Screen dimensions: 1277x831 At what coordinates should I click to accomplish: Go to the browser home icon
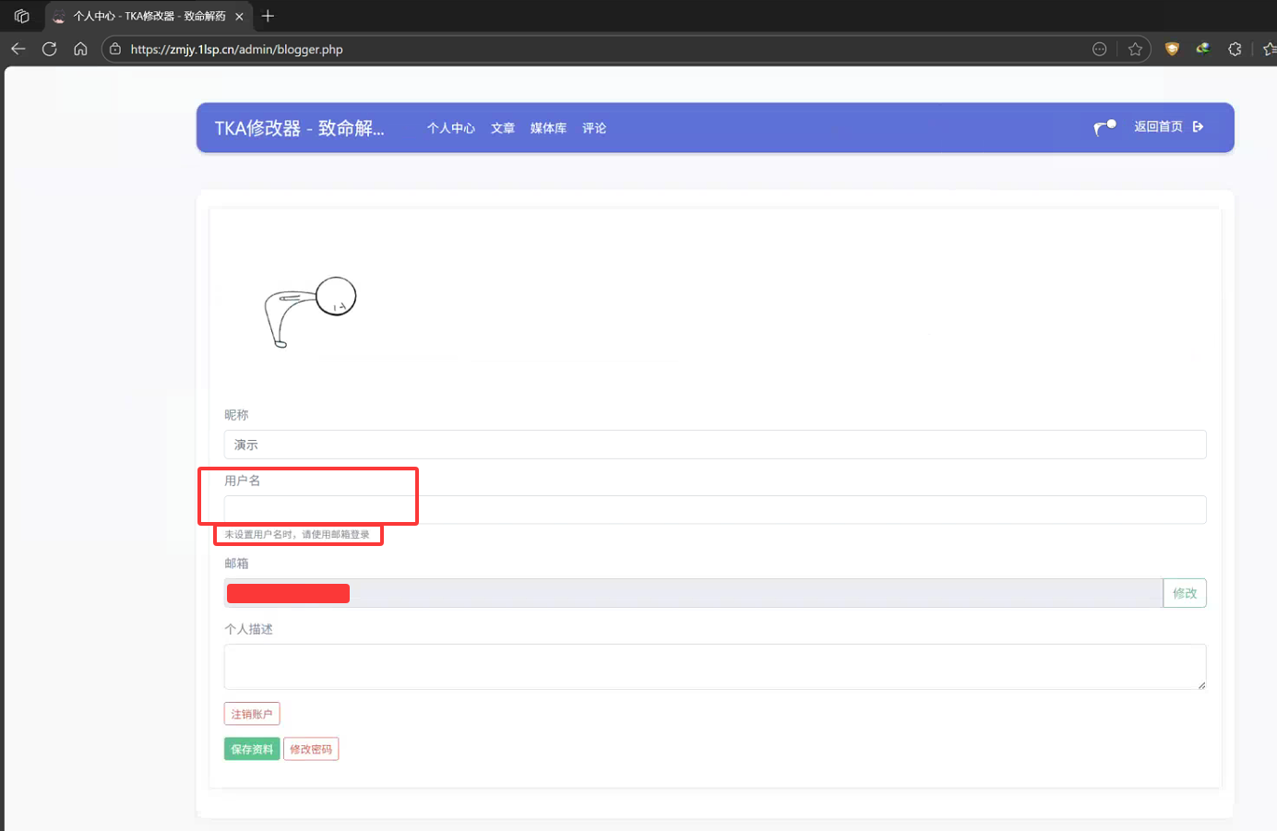tap(81, 49)
